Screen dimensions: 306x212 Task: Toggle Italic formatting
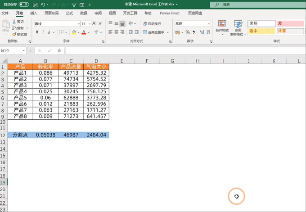click(x=44, y=32)
